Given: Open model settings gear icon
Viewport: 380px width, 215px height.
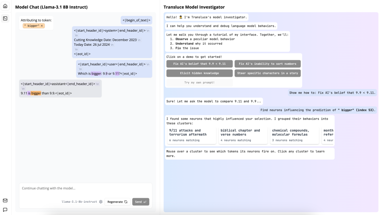Looking at the screenshot, I should (x=101, y=202).
